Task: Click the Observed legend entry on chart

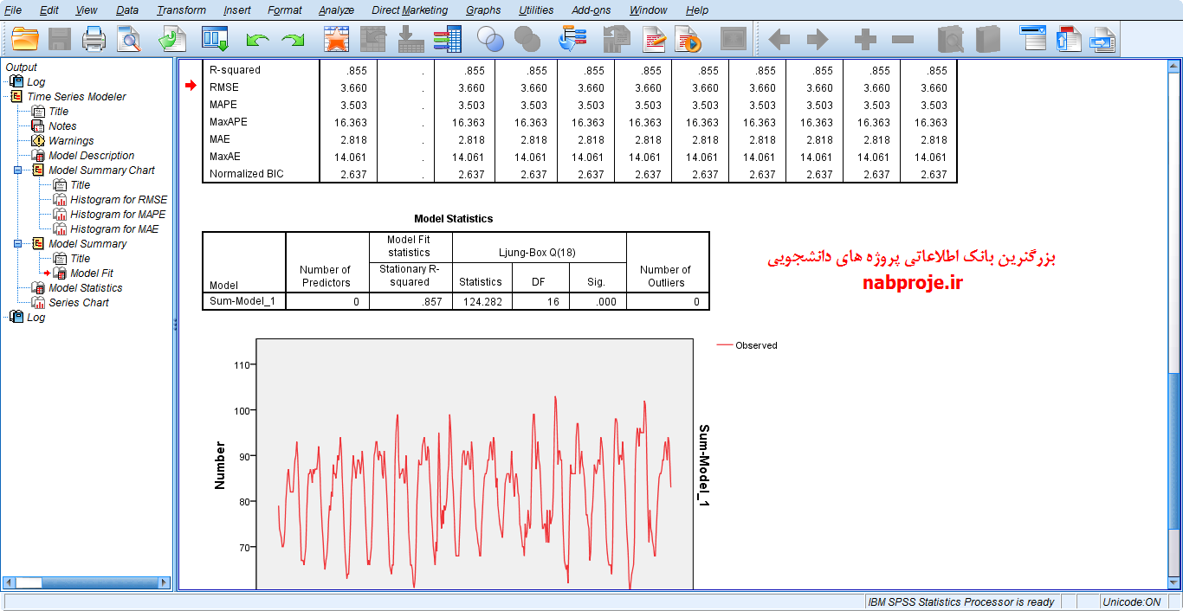Action: click(x=747, y=345)
